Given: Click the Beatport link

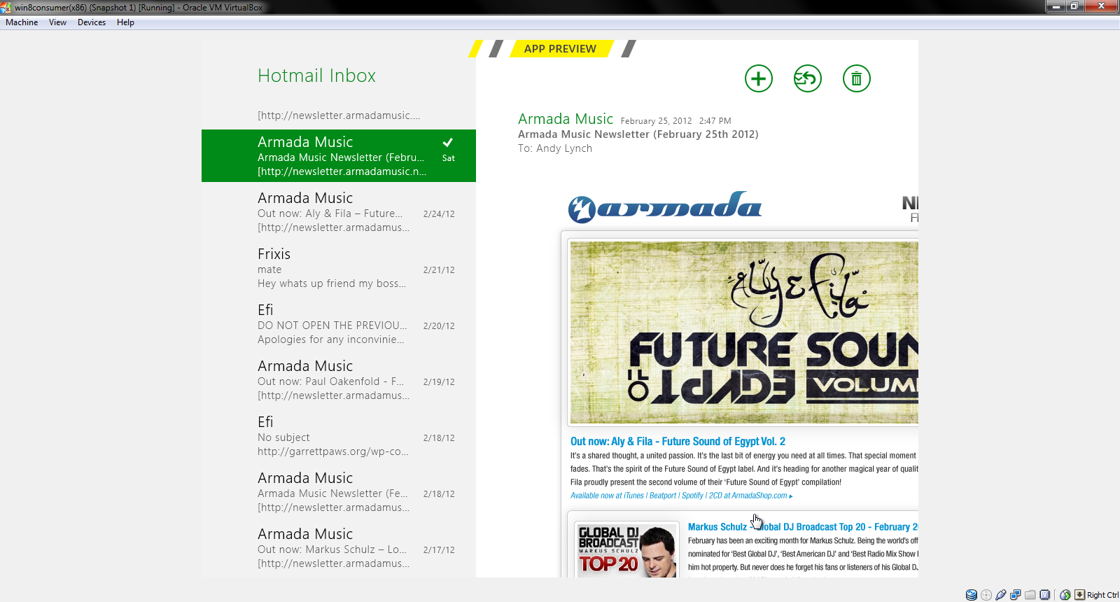Looking at the screenshot, I should 663,496.
